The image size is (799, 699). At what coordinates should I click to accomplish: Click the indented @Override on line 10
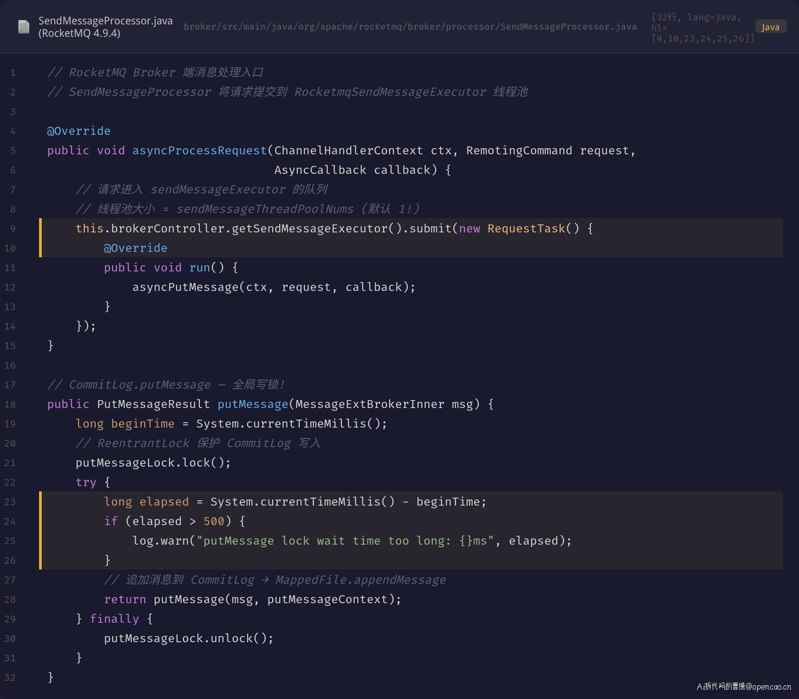[x=136, y=248]
